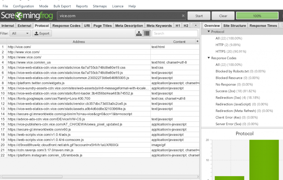Viewport: 283px width, 180px height.
Task: Select All (22) under Protocol
Action: pyautogui.click(x=229, y=38)
